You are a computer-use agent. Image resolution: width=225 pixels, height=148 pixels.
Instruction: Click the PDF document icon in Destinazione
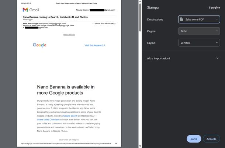[x=182, y=19]
